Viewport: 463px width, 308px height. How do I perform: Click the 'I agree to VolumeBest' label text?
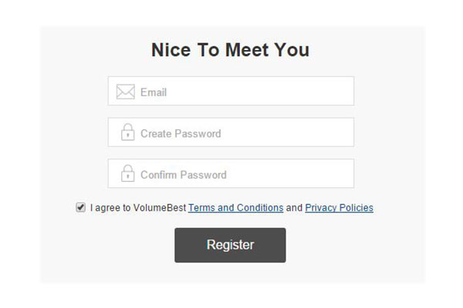click(138, 208)
